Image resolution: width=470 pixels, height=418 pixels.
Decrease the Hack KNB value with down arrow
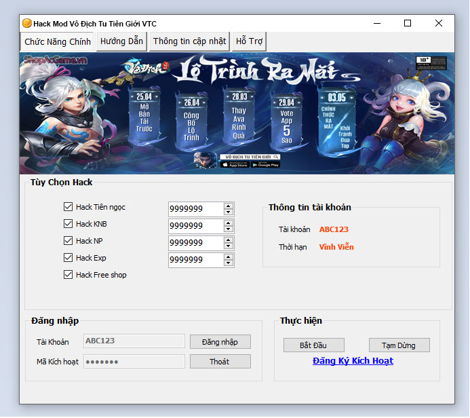click(x=229, y=229)
